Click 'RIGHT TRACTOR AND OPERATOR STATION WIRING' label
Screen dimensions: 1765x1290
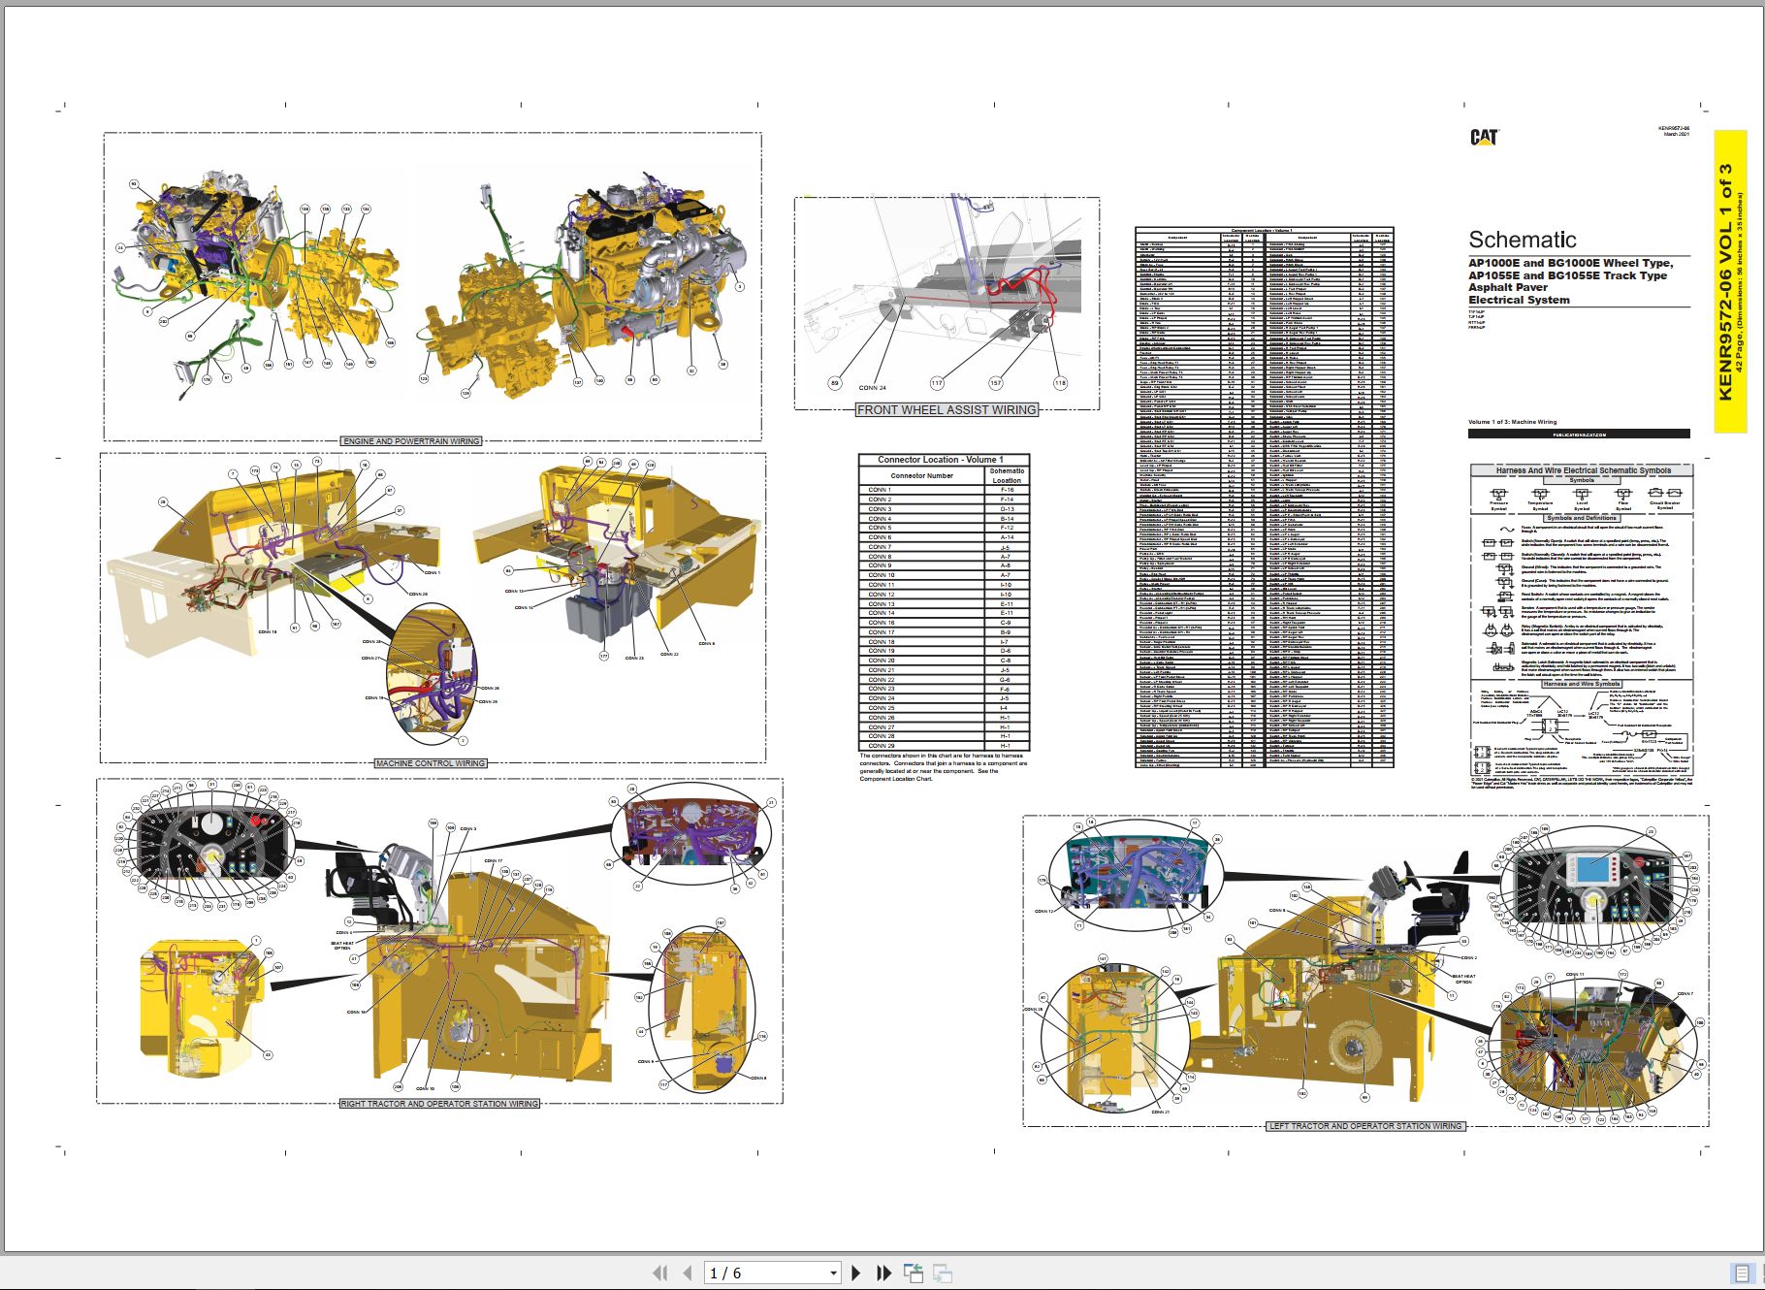point(439,1104)
